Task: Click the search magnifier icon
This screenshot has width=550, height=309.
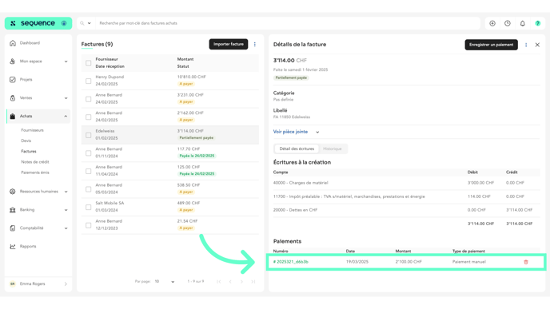Action: click(82, 23)
